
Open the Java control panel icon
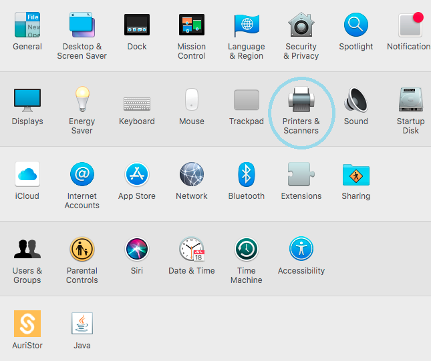82,324
